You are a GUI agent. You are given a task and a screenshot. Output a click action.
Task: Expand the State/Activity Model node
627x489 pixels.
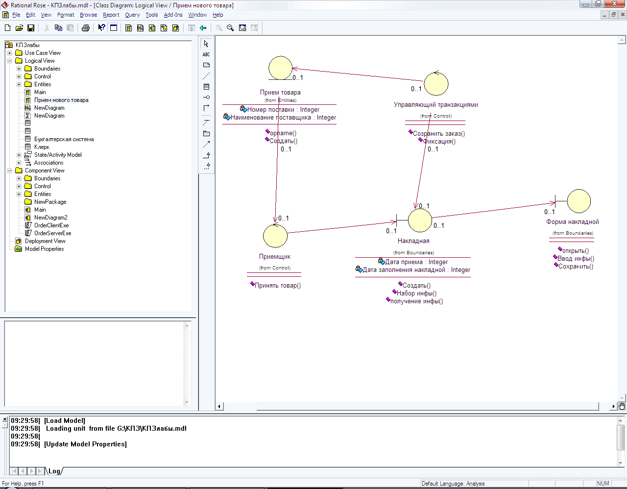tap(19, 155)
